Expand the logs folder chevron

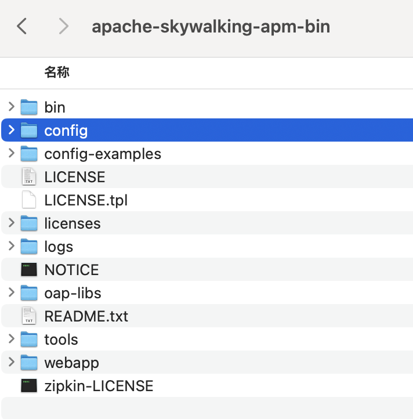point(11,246)
